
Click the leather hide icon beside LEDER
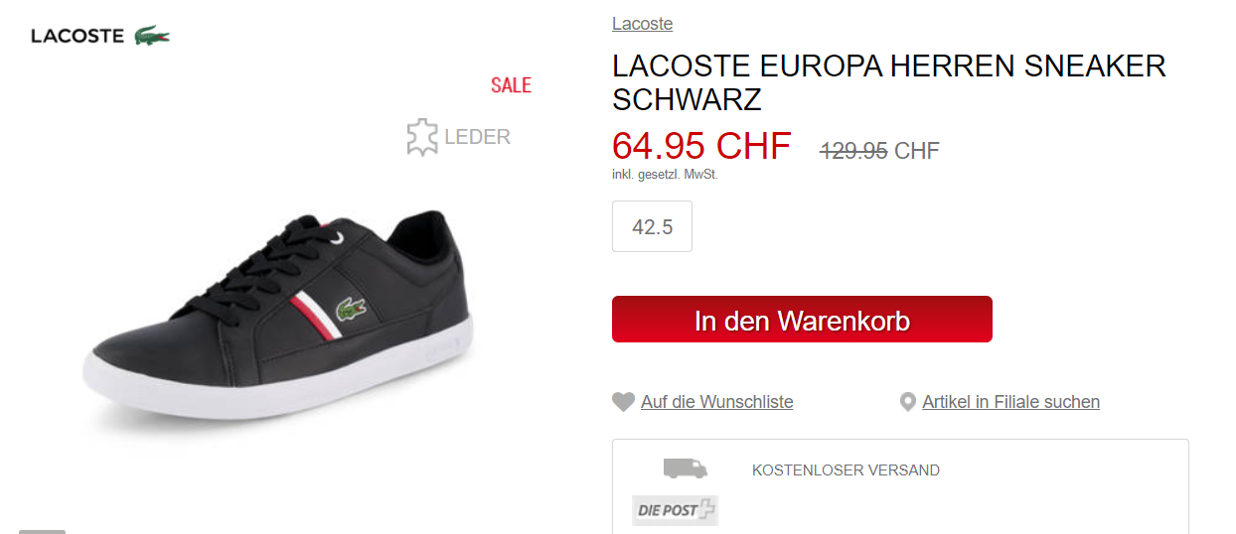pos(422,137)
